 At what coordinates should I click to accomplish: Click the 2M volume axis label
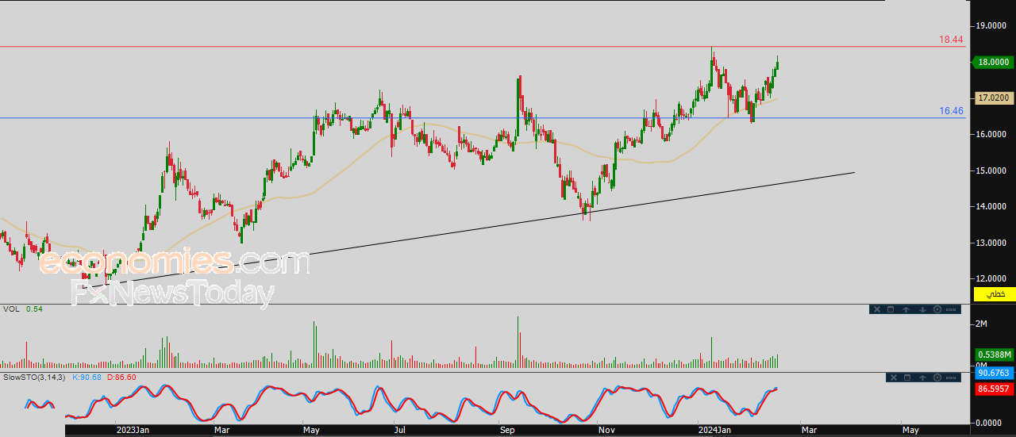pyautogui.click(x=981, y=324)
